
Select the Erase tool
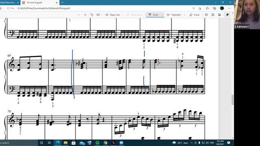coord(195,15)
